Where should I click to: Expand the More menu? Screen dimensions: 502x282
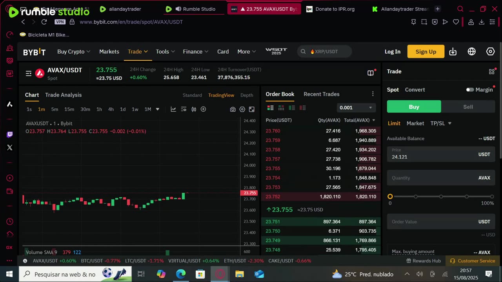(x=246, y=52)
